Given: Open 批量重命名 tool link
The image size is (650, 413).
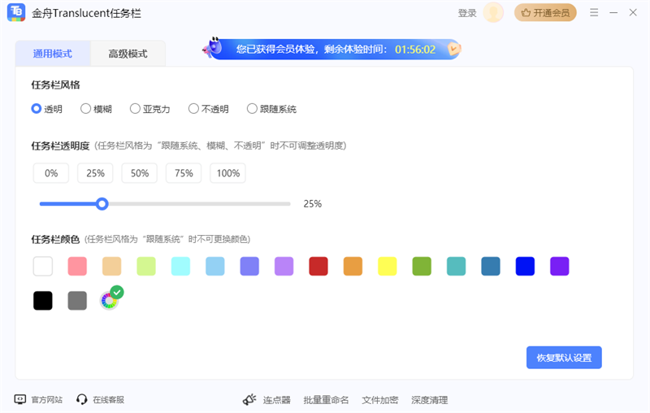Looking at the screenshot, I should click(326, 400).
